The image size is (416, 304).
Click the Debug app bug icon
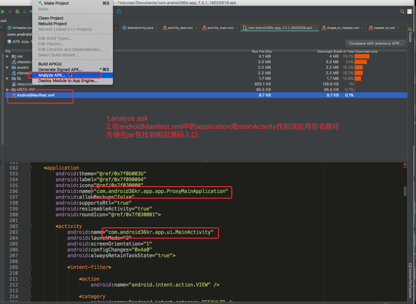[x=17, y=11]
